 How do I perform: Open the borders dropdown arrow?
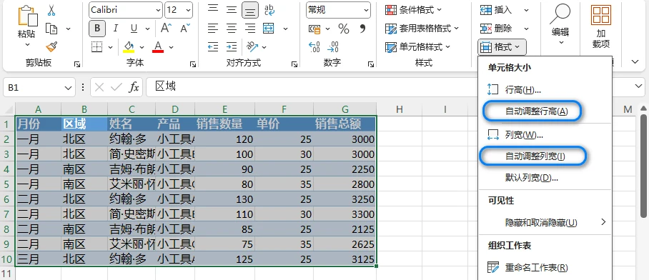[x=110, y=47]
